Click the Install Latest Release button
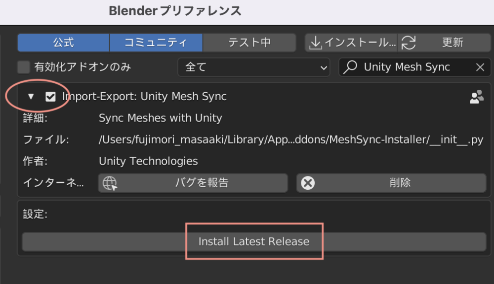Screen dimensions: 494x284 click(x=254, y=241)
